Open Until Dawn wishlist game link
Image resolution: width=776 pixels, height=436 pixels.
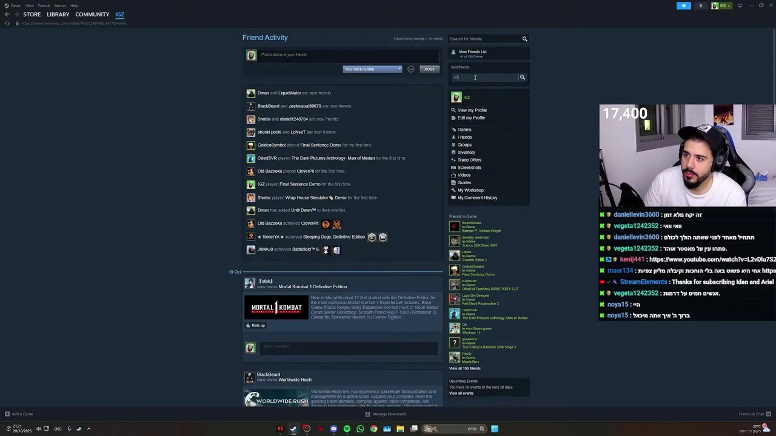[304, 210]
